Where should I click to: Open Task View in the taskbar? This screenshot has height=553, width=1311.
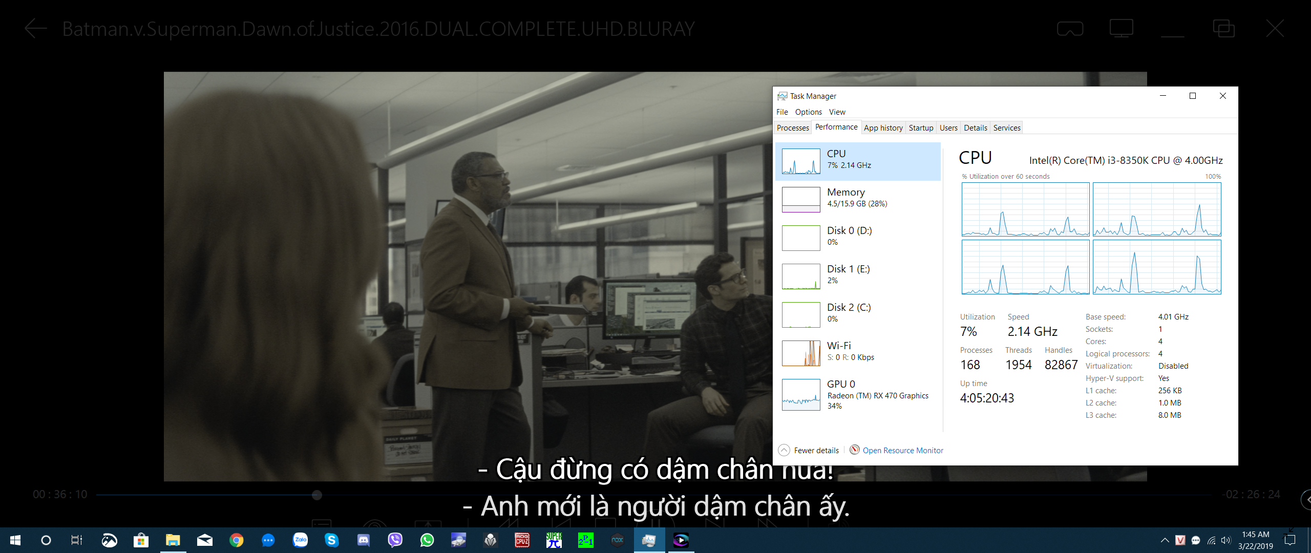point(77,540)
